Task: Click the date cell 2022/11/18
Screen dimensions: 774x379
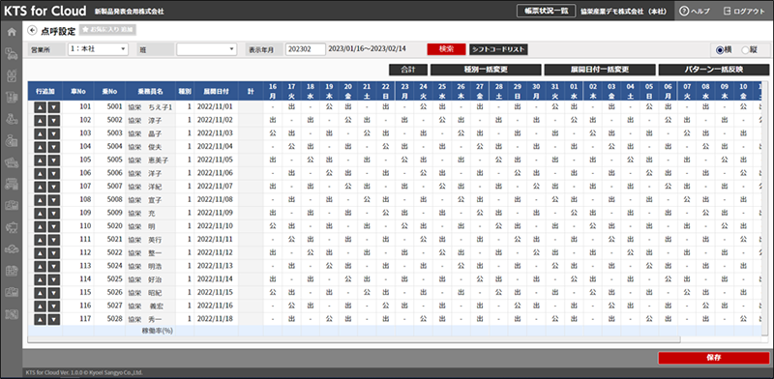Action: 216,319
